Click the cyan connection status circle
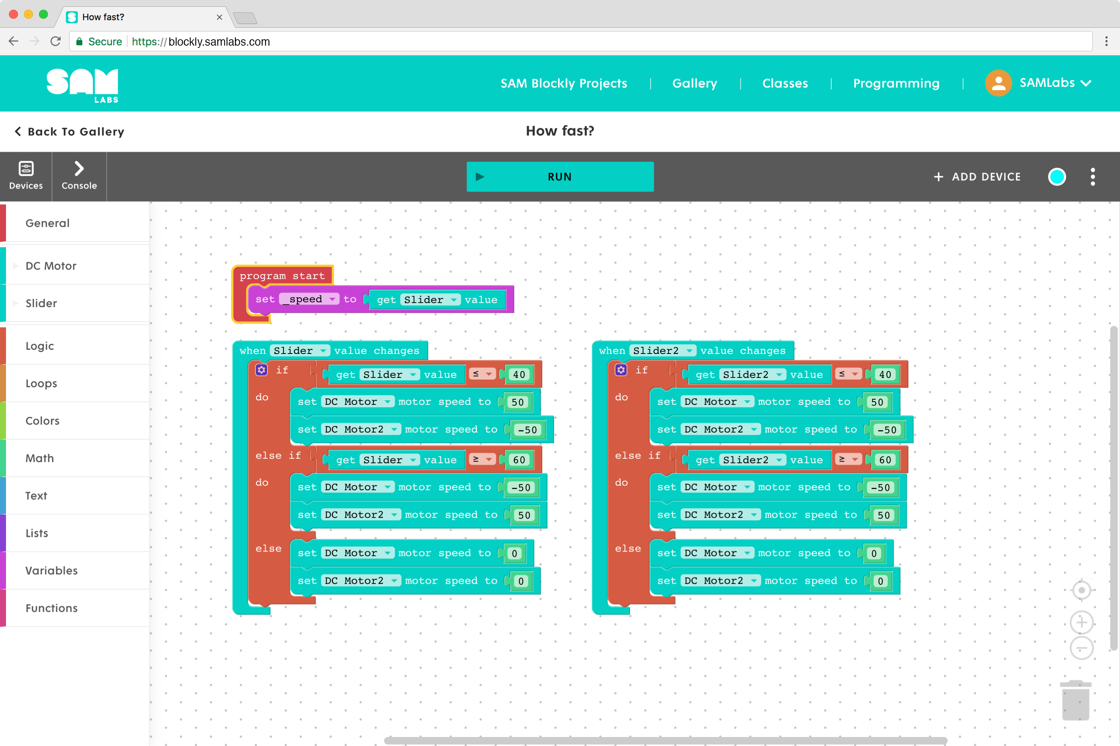 pos(1057,177)
